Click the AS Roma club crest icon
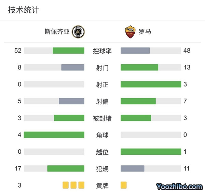Viewport: 205px width, 192px height. tap(130, 32)
